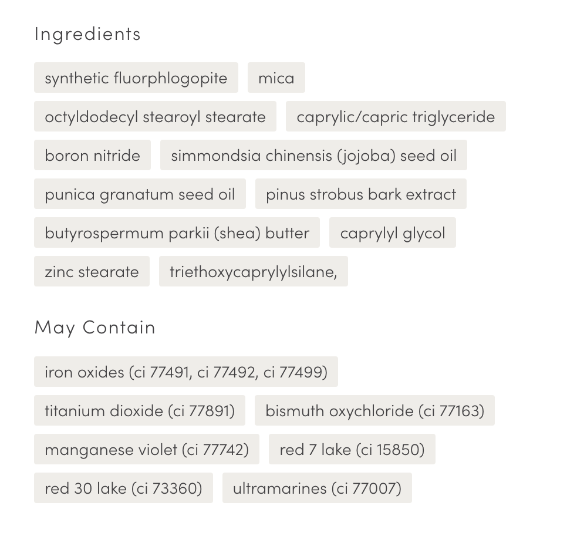Click the synthetic fluorphlogopite ingredient tag
The width and height of the screenshot is (567, 553).
coord(136,77)
